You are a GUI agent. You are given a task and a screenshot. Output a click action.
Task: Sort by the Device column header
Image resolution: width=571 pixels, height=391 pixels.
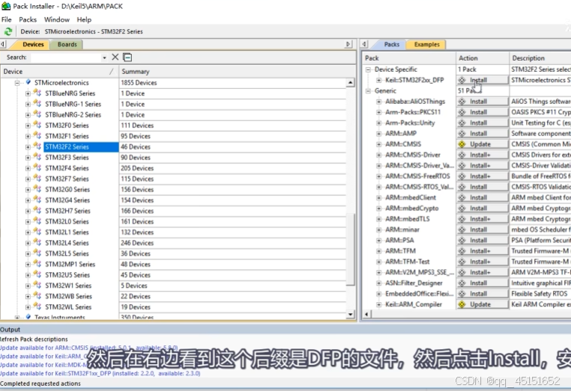pos(59,72)
